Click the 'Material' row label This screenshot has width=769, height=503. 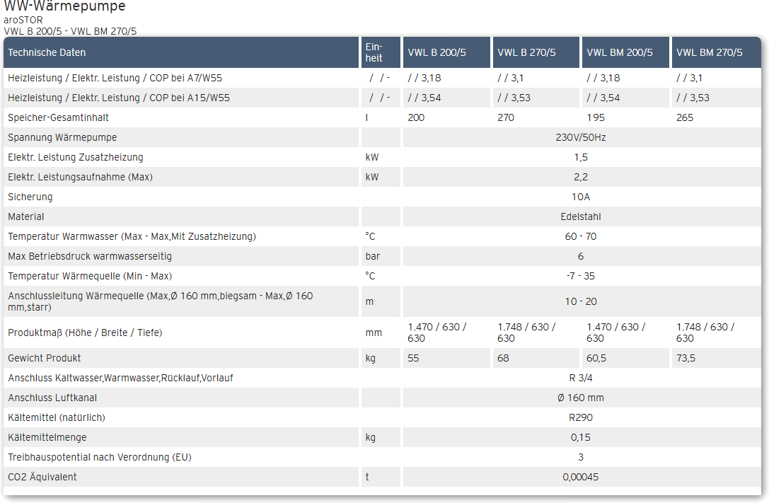[x=26, y=216]
